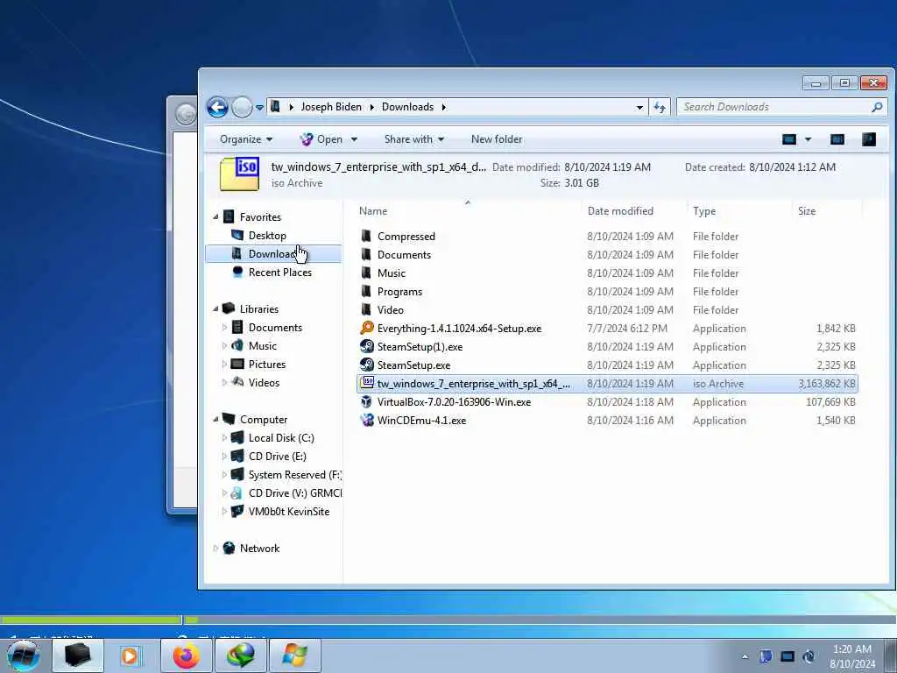Select VirtualBox-7.0.20-163906-Win.exe icon

pyautogui.click(x=367, y=401)
